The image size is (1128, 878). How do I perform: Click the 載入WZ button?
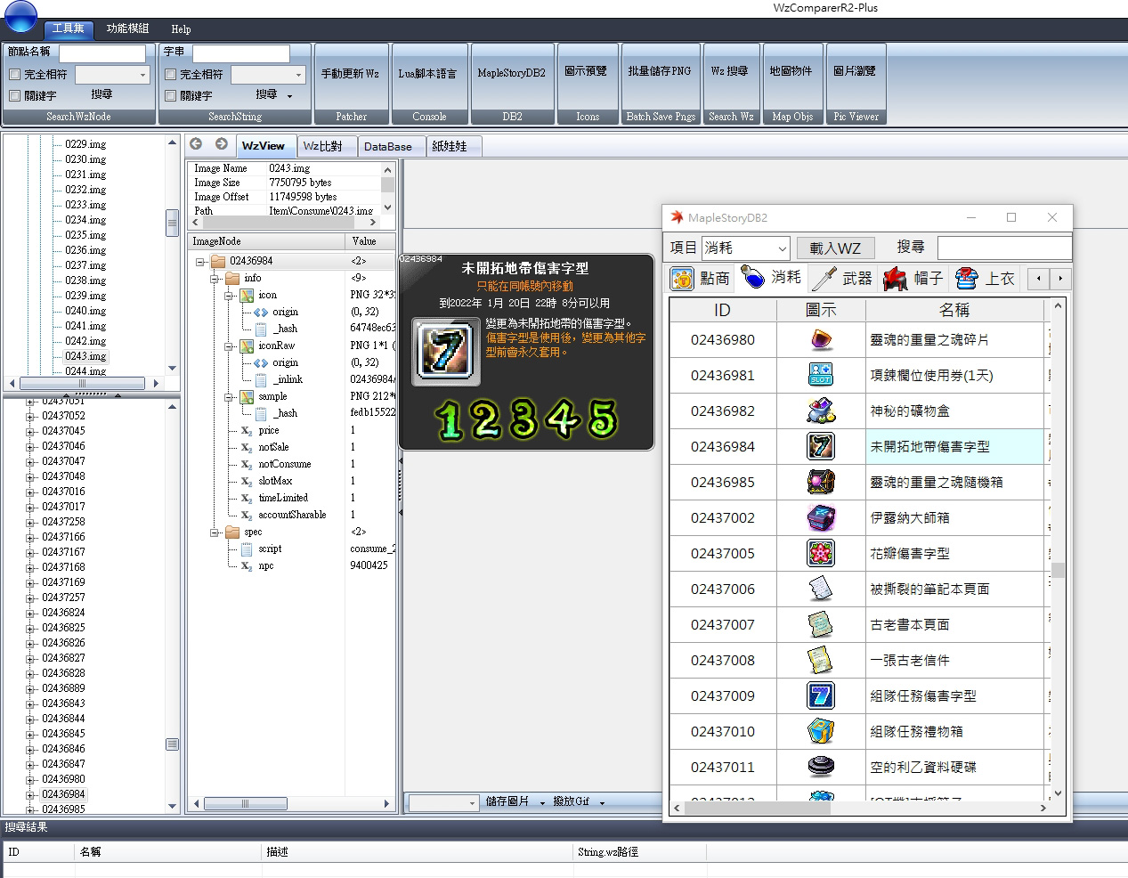pos(835,248)
